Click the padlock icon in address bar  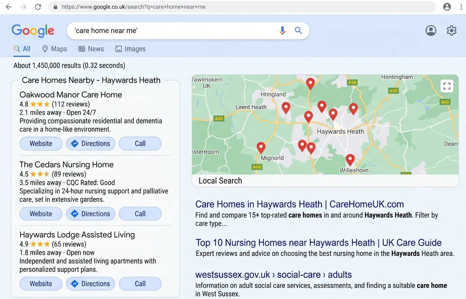coord(55,7)
